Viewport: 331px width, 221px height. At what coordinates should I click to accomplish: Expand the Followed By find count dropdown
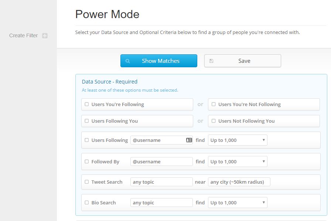coord(238,161)
